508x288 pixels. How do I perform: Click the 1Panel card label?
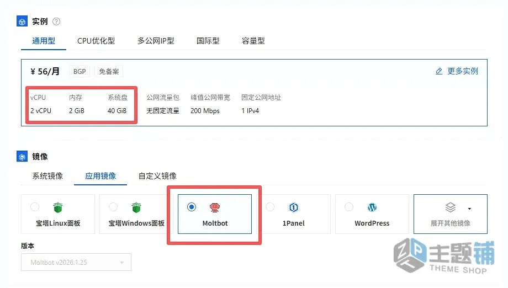click(294, 223)
